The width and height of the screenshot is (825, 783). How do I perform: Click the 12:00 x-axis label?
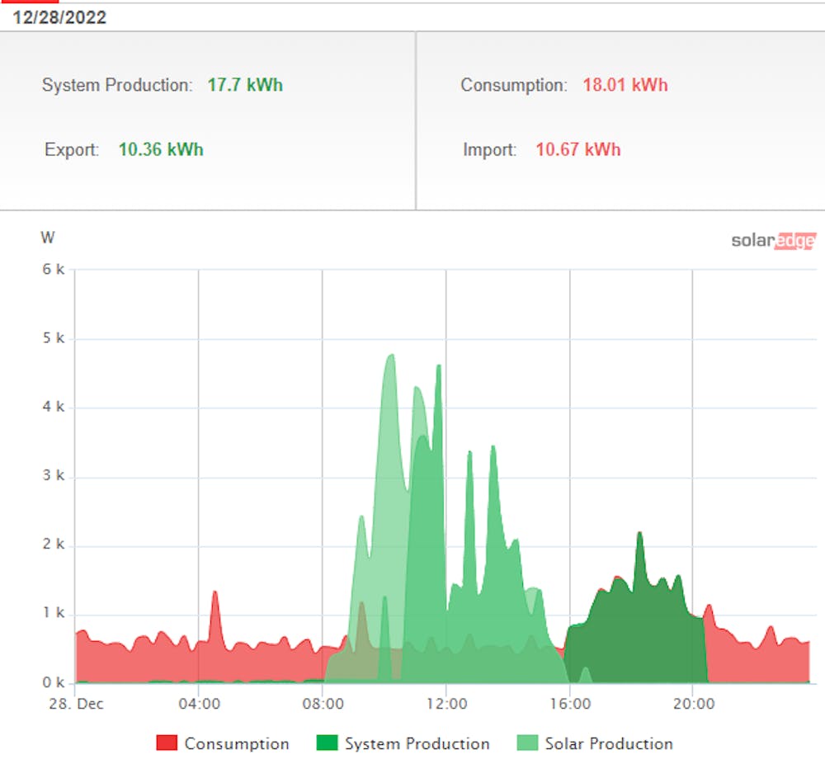click(446, 704)
